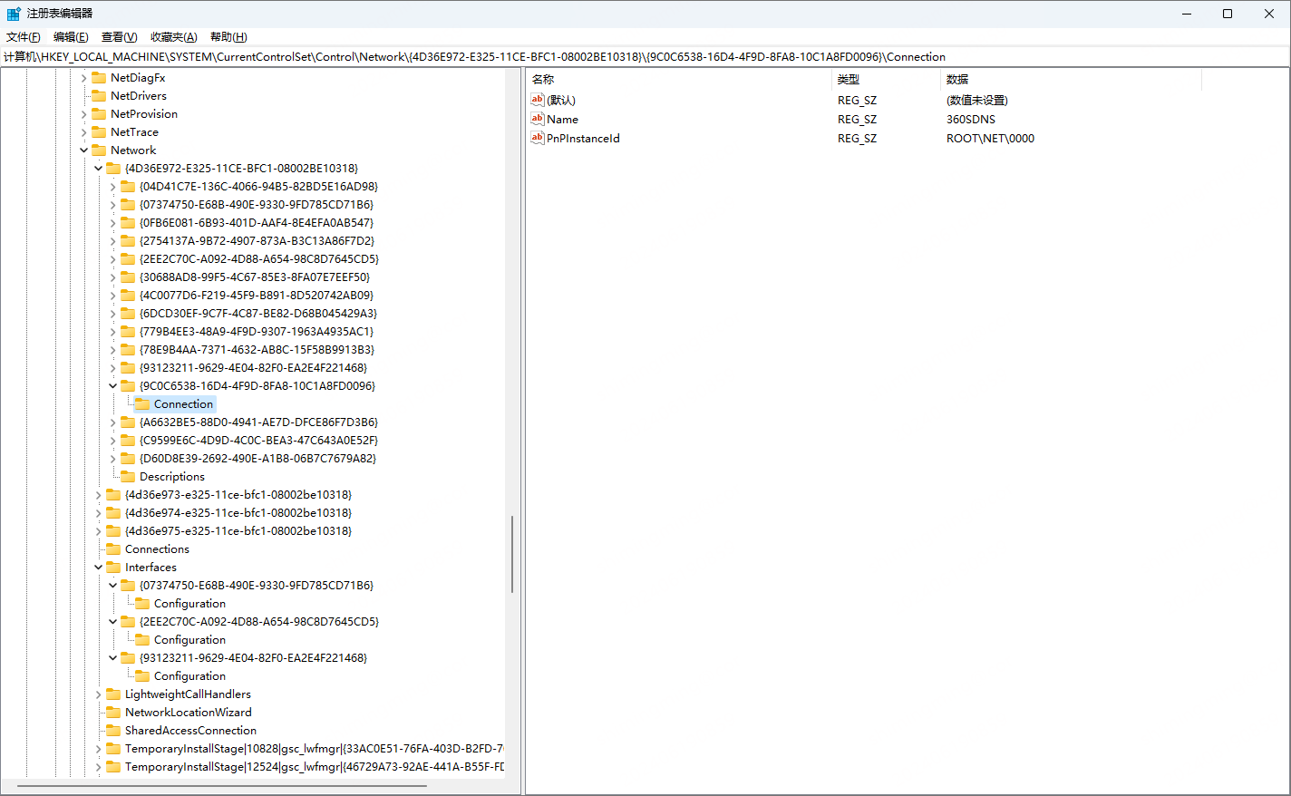Select the SharedAccessConnection key
1291x796 pixels.
tap(190, 731)
